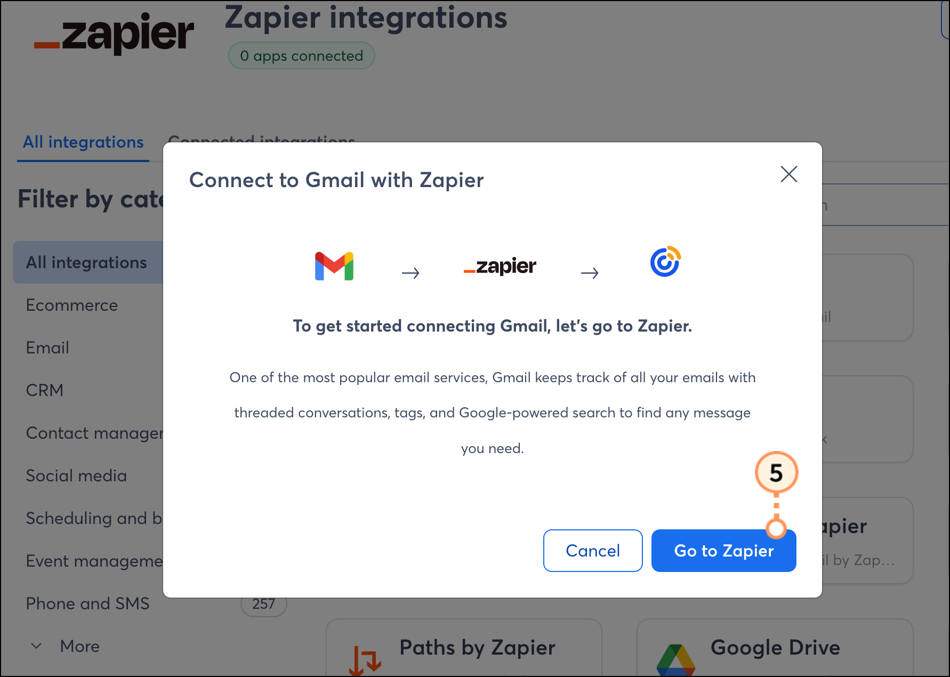
Task: Open the Connected integrations tab
Action: coord(261,140)
